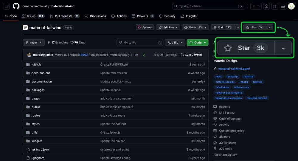Open the command palette icon
This screenshot has width=298, height=161.
click(242, 6)
